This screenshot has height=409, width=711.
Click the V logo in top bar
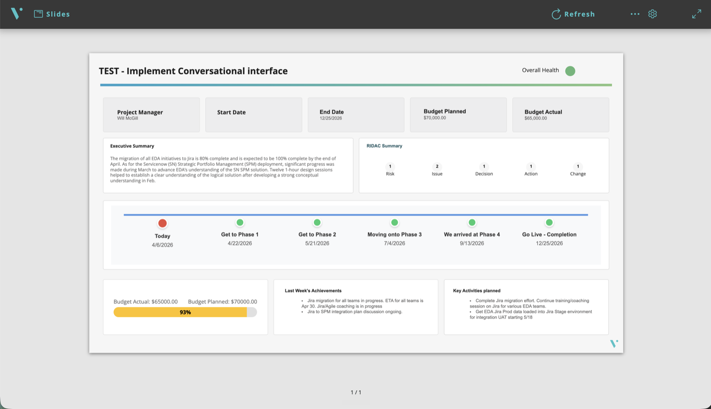click(x=17, y=14)
